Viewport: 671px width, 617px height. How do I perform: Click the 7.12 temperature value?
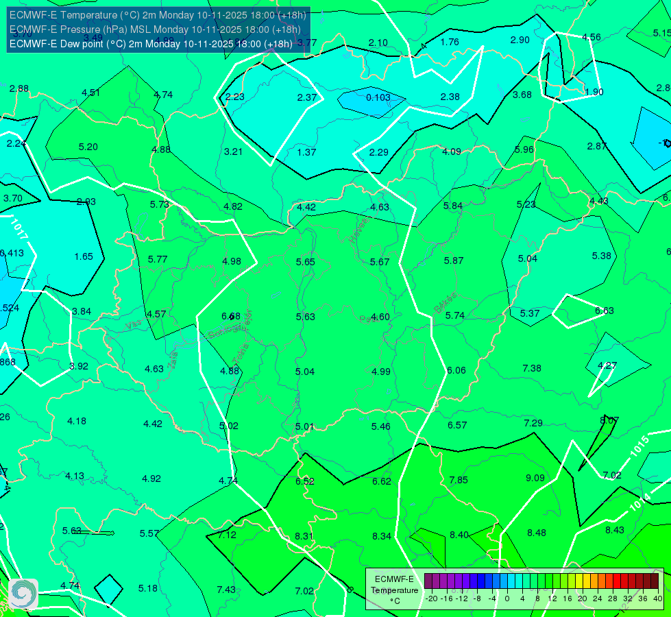[227, 535]
